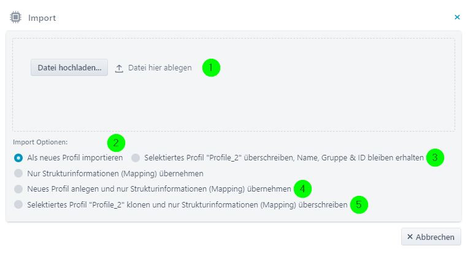Pick 'Profile_2 klonen' radio option
The width and height of the screenshot is (468, 254).
(x=18, y=204)
